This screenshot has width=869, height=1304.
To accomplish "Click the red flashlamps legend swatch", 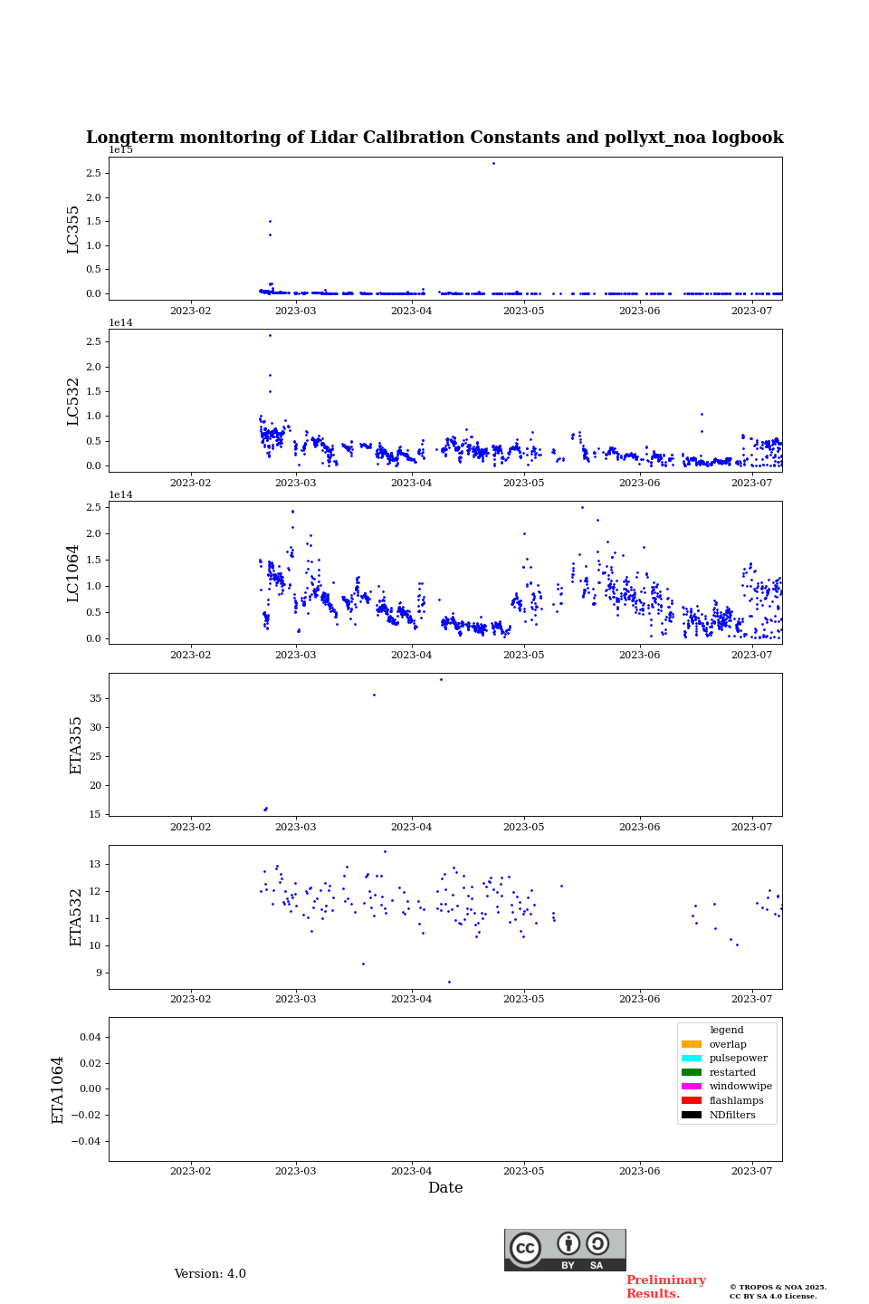I will 692,1100.
